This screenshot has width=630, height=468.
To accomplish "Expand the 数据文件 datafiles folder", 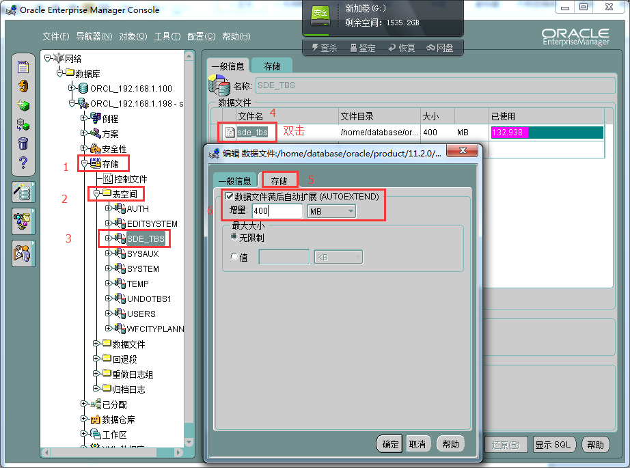I will pos(96,344).
